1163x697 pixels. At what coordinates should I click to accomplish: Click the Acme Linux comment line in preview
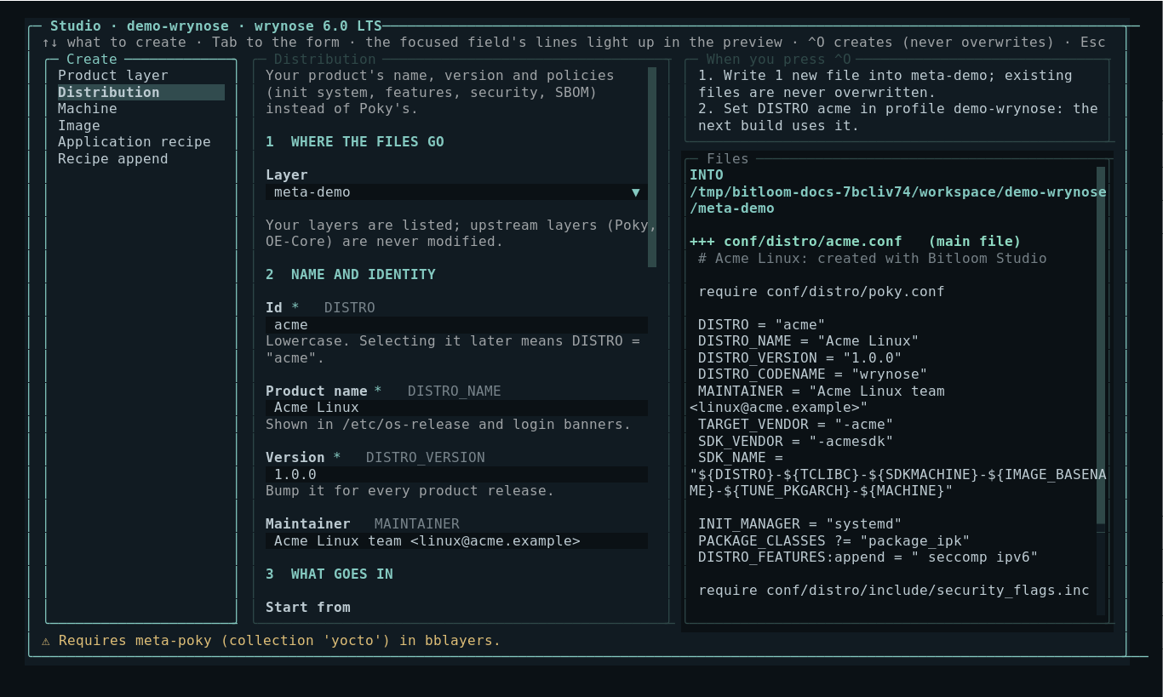coord(873,259)
